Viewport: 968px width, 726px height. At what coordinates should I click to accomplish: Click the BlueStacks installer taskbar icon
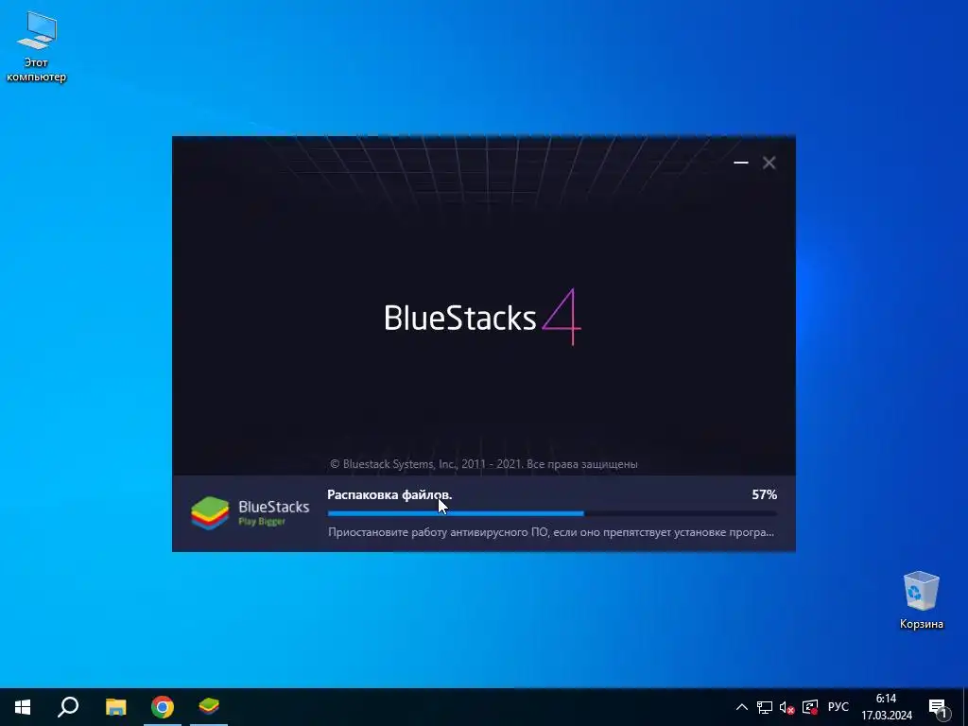coord(209,707)
